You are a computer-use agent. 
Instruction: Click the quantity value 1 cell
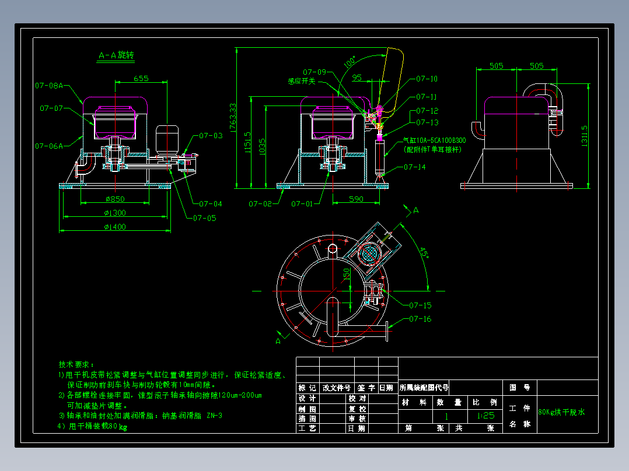coord(450,416)
